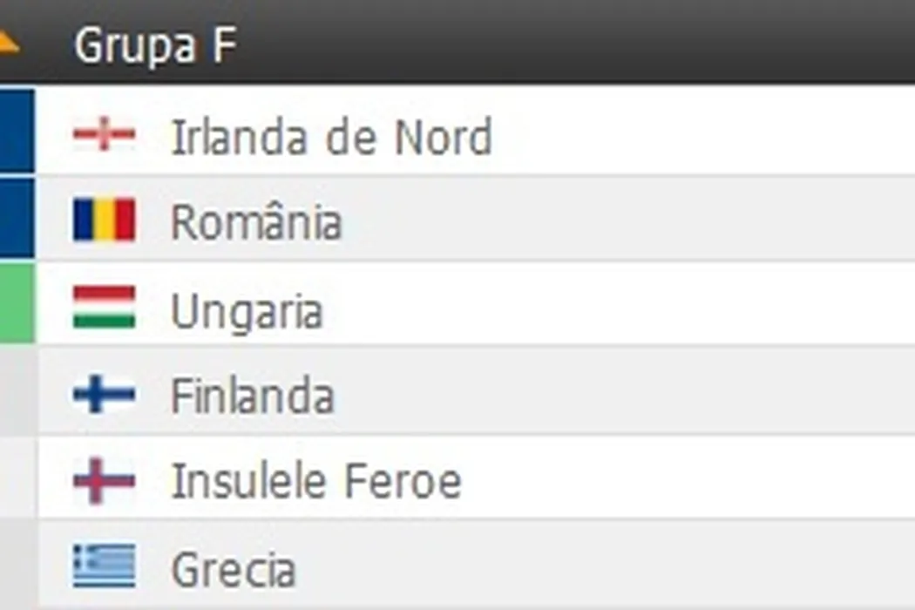This screenshot has width=915, height=610.
Task: Click the Northern Ireland flag icon
Action: (104, 136)
